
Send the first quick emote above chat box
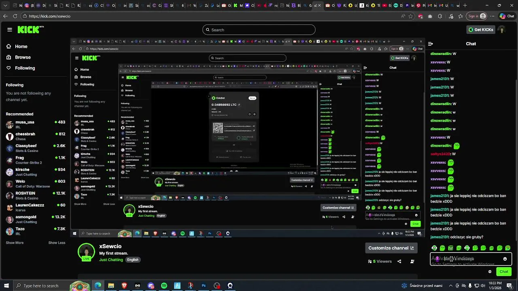[x=434, y=248]
